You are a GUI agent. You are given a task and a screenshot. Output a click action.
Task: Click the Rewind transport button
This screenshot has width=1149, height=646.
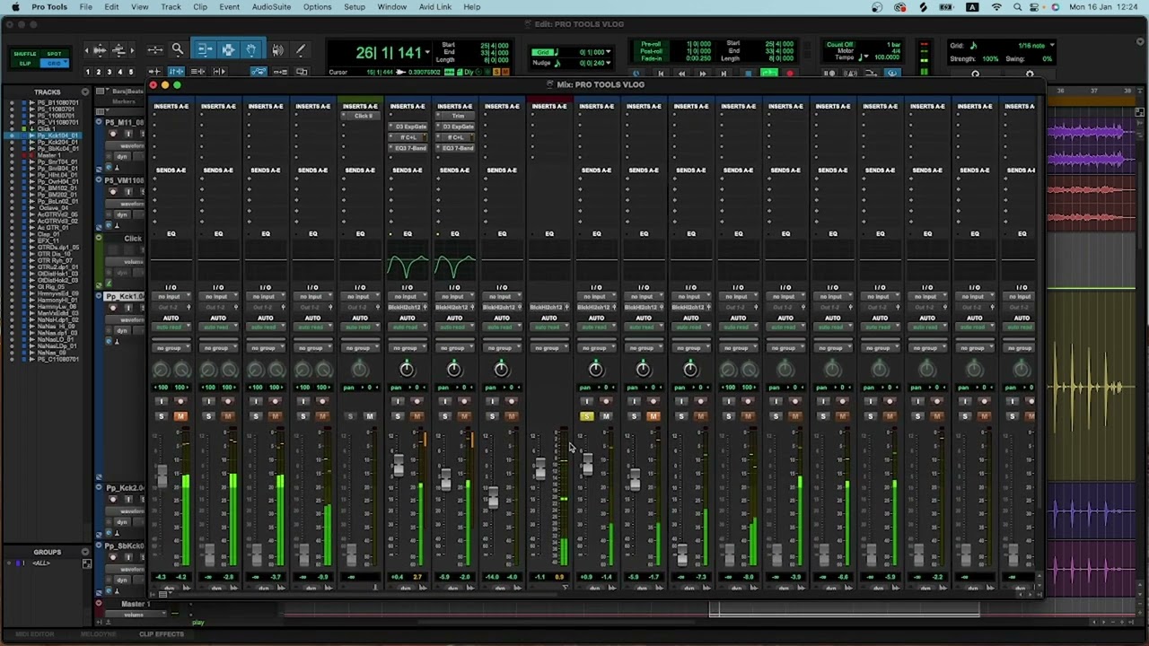coord(681,74)
